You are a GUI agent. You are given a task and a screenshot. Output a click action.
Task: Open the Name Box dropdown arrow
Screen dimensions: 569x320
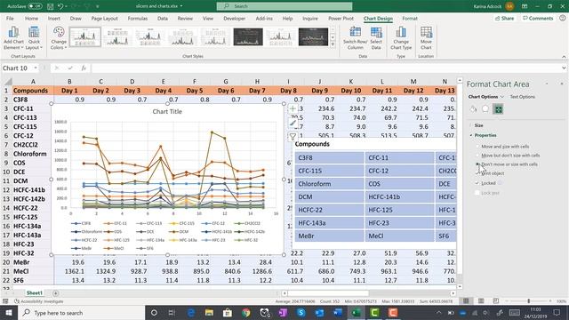(36, 68)
